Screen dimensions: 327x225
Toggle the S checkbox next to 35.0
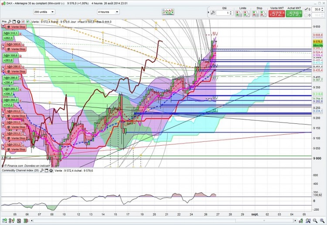[306, 10]
